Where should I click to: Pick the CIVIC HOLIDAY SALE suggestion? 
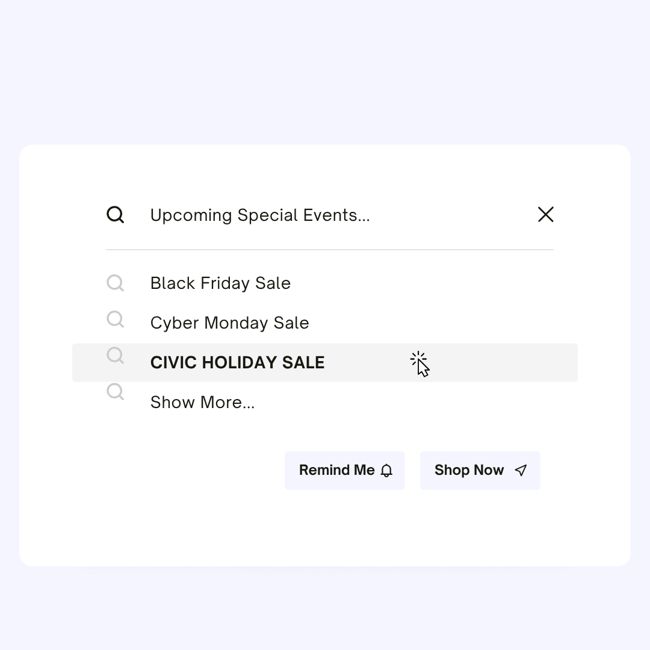[237, 363]
